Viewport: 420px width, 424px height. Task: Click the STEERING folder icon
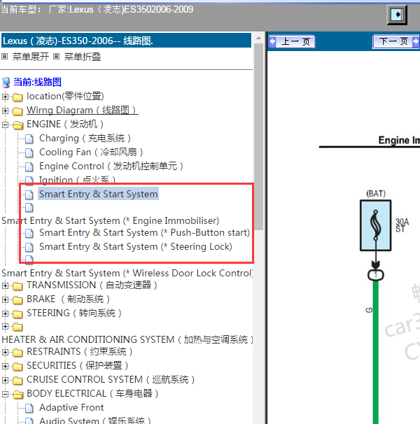click(17, 314)
